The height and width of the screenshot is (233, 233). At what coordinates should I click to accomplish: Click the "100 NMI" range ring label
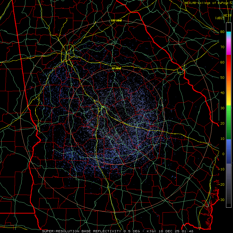[x=116, y=20]
